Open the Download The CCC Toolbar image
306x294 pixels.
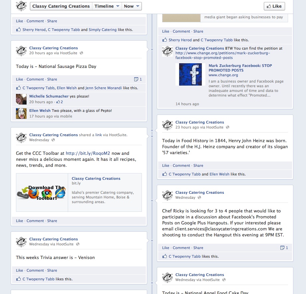click(42, 192)
